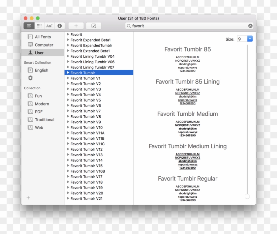277x234 pixels.
Task: Expand the Favorit Tumblr font family
Action: (x=69, y=73)
